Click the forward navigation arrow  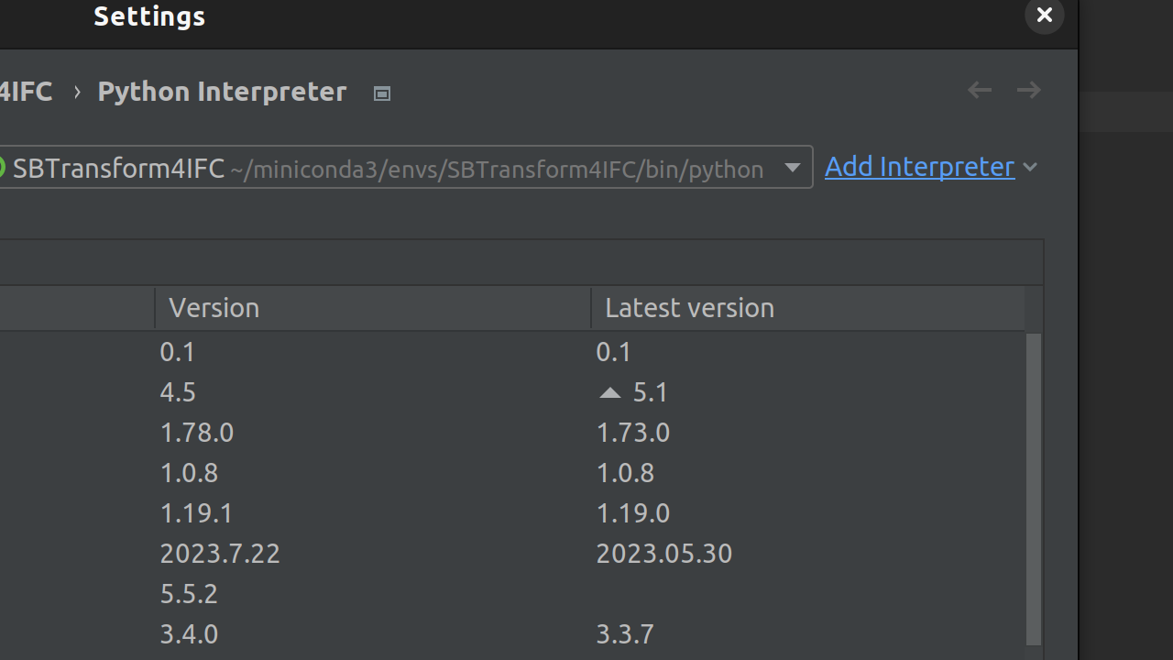[1029, 90]
